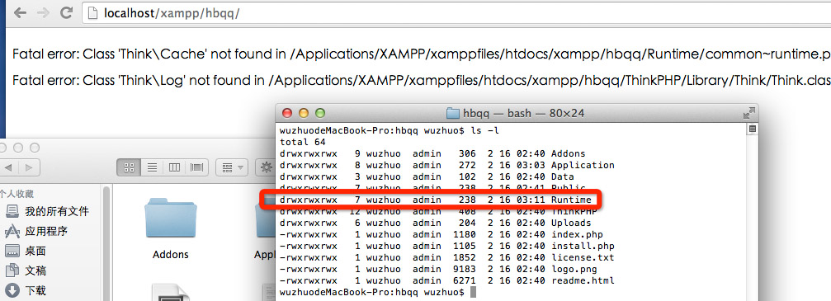Screen dimensions: 831x301
Task: Click the logo.png row in Terminal
Action: [x=438, y=269]
